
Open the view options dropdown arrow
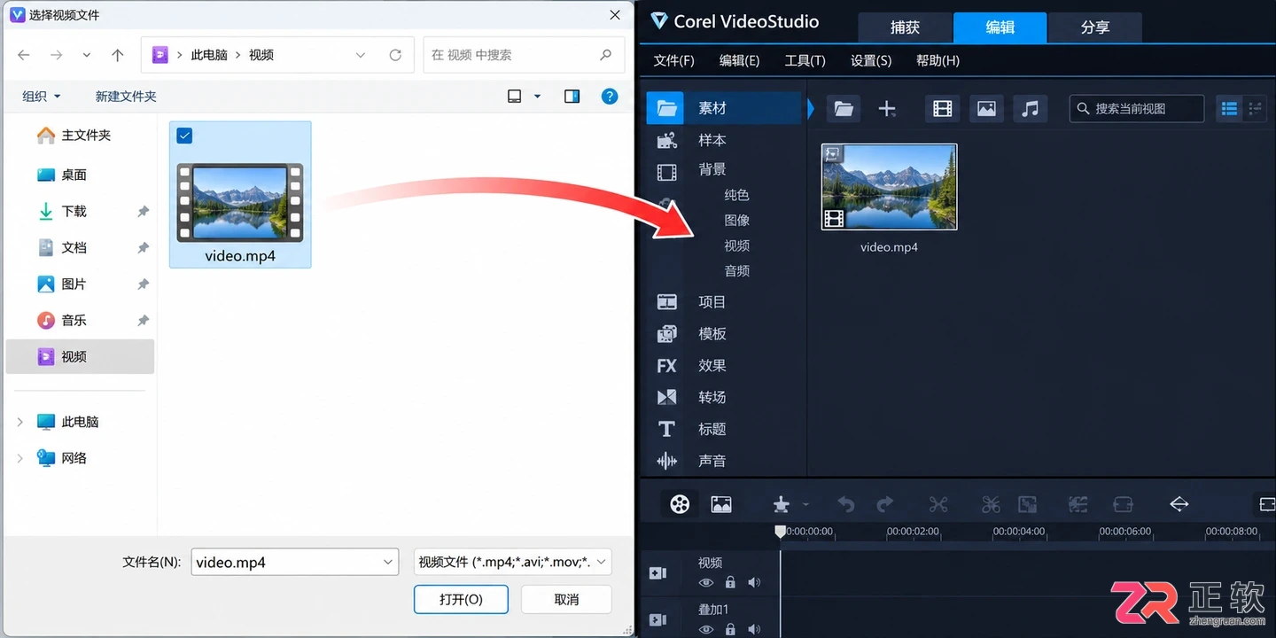537,96
